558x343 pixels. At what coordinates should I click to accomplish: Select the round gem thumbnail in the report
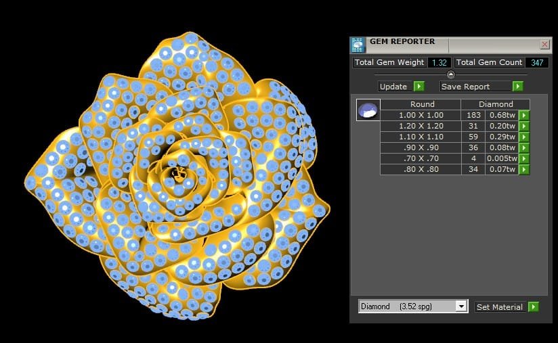368,110
